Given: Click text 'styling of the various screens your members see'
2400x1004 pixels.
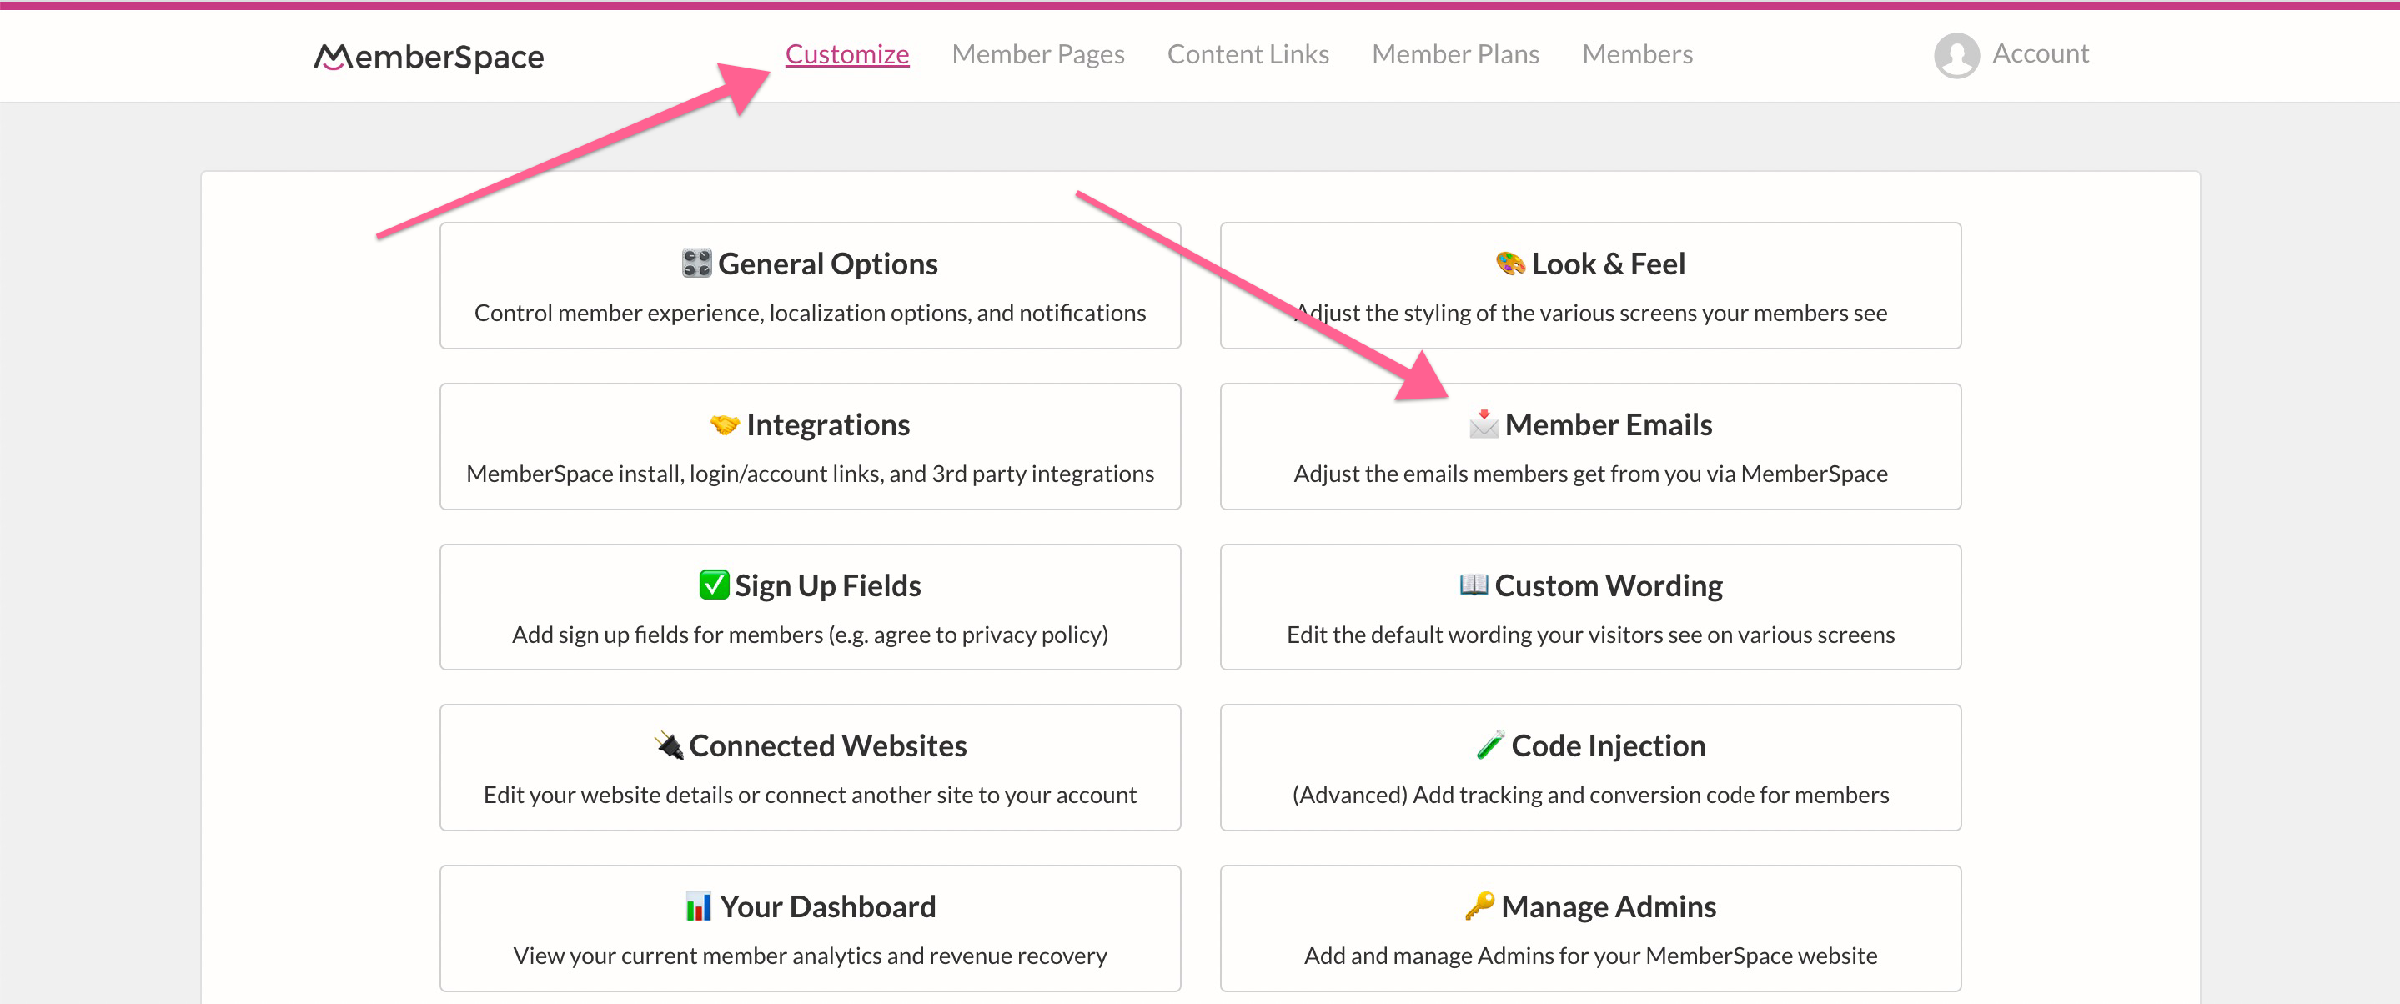Looking at the screenshot, I should (x=1644, y=313).
